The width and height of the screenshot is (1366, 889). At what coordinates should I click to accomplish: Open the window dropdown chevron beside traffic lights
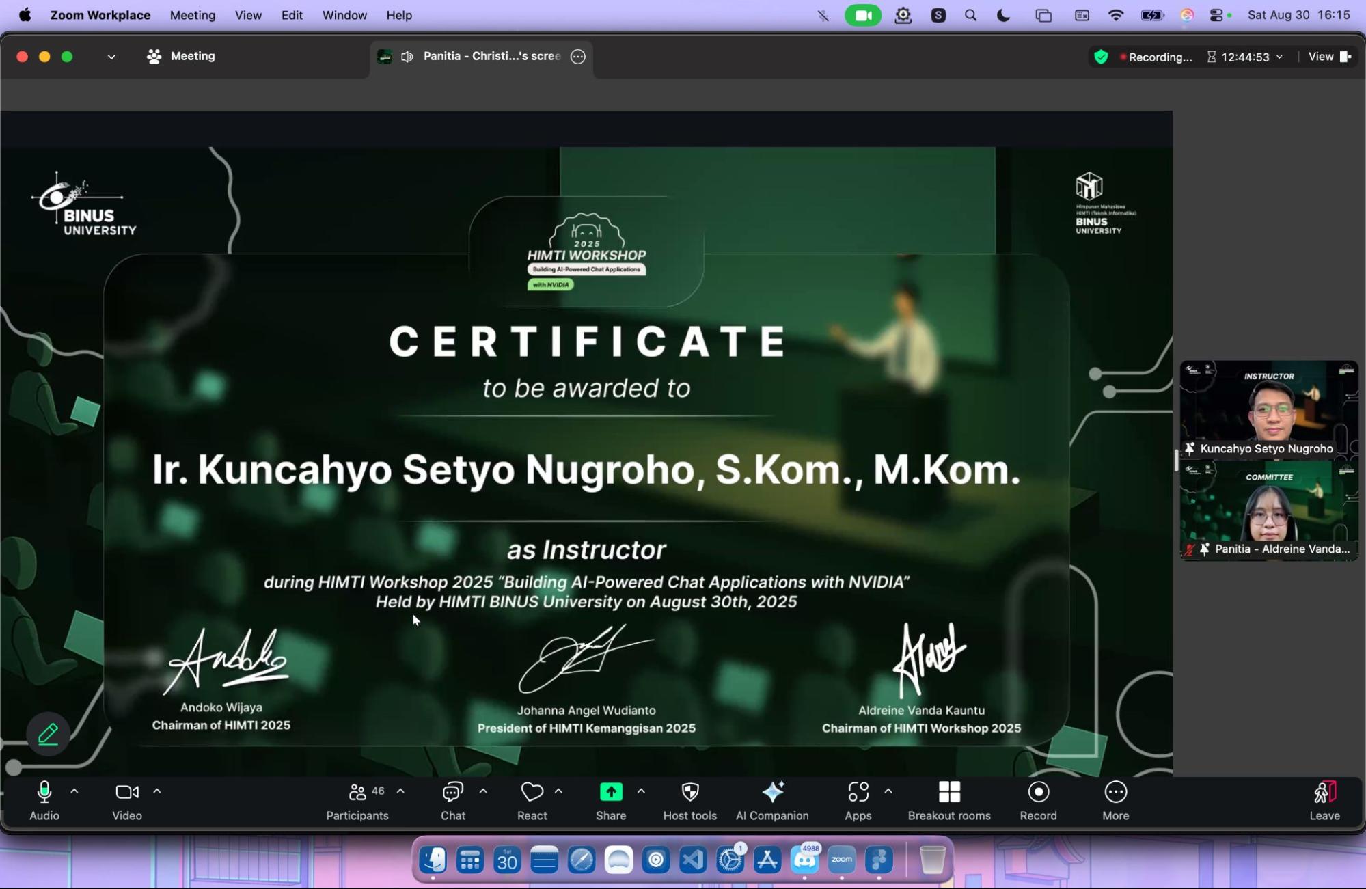coord(111,57)
